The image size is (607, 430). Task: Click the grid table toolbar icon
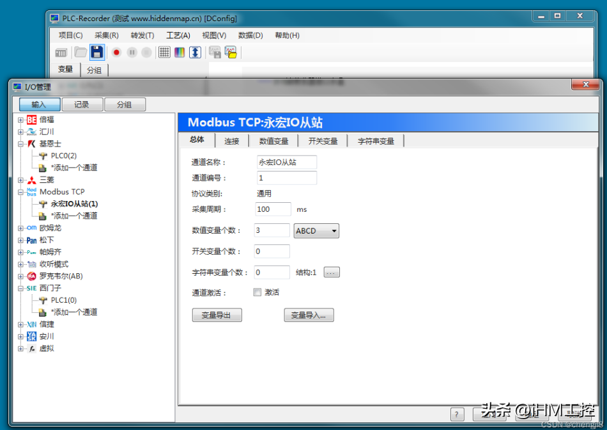164,52
